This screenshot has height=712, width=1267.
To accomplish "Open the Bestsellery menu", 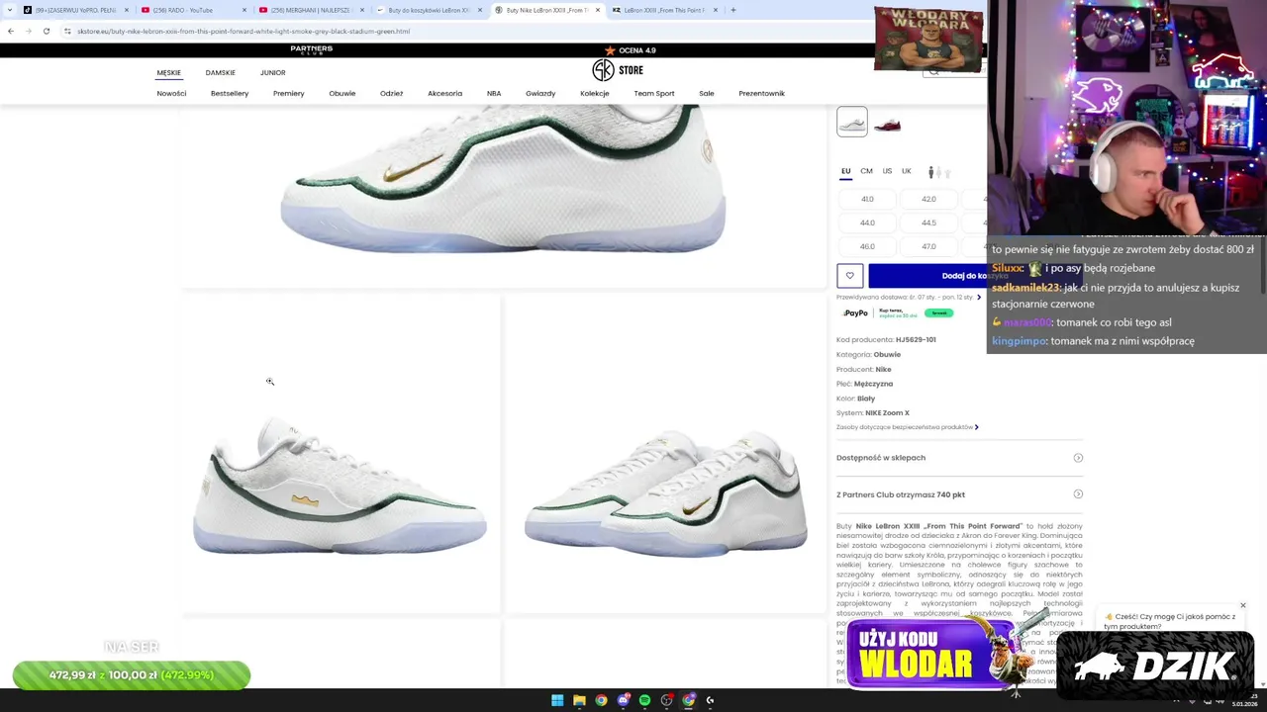I will (x=230, y=93).
